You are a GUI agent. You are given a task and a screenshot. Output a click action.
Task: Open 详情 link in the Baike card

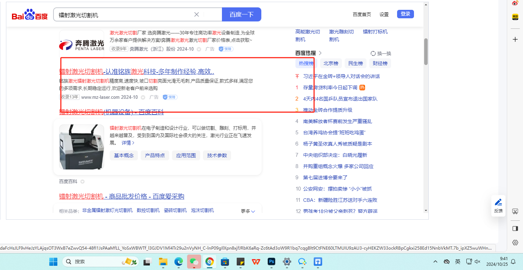128,143
